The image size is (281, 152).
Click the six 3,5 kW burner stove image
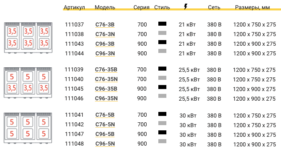28,38
